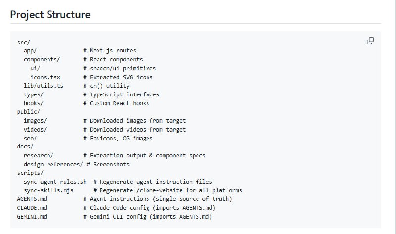Click the lib/utils.ts entry
Screen dimensions: 396x234
tap(44, 86)
